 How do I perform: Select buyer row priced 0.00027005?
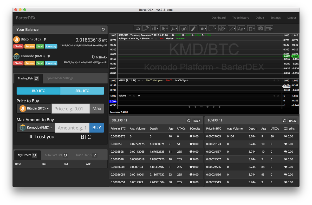pyautogui.click(x=252, y=136)
